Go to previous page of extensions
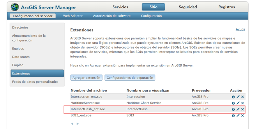The width and height of the screenshot is (258, 129). pyautogui.click(x=72, y=124)
